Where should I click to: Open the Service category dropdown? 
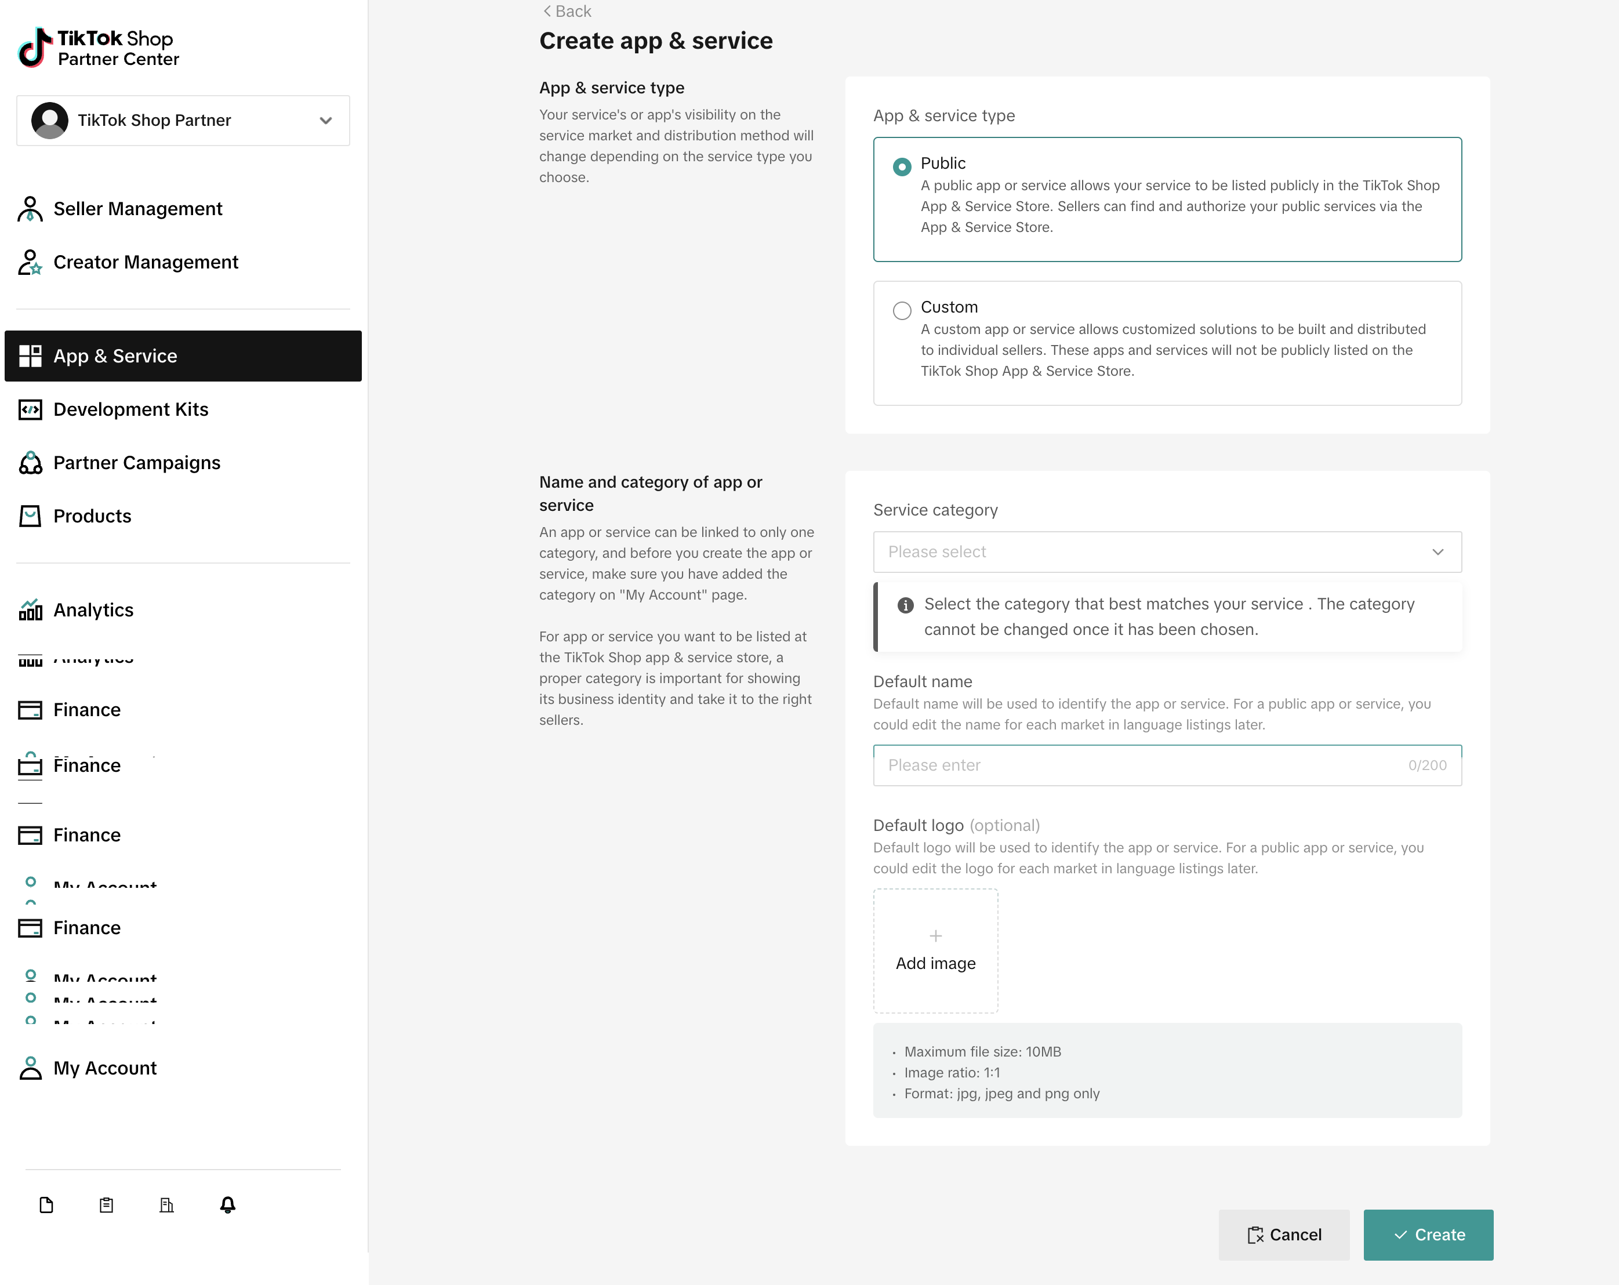click(x=1167, y=552)
